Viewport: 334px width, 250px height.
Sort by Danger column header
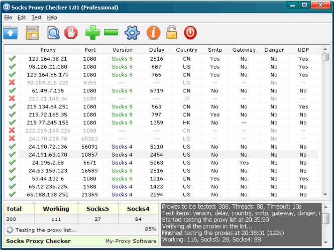pyautogui.click(x=274, y=50)
